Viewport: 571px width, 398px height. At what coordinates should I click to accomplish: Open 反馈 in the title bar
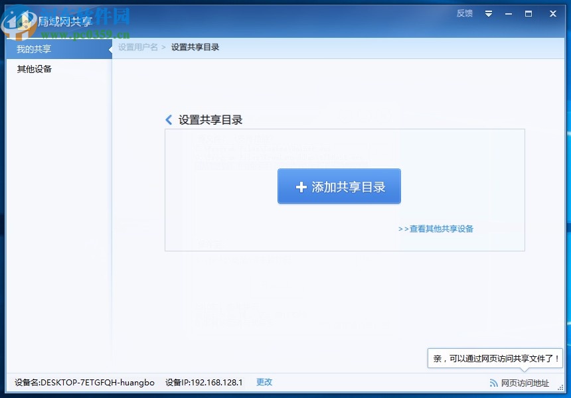tap(463, 13)
